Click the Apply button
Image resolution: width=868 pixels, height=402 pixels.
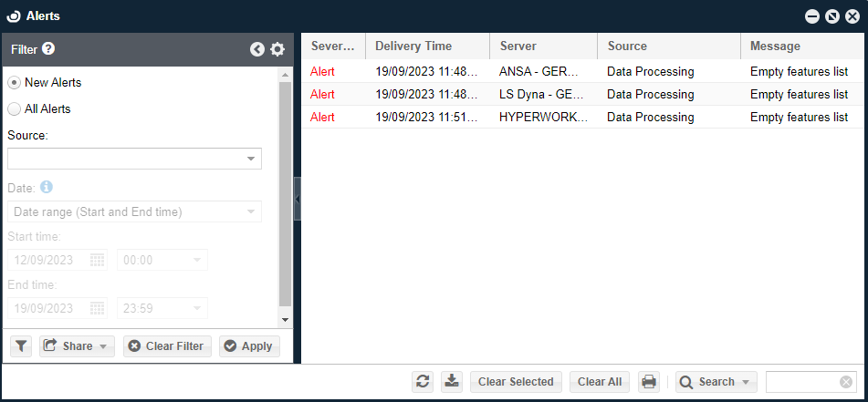249,346
